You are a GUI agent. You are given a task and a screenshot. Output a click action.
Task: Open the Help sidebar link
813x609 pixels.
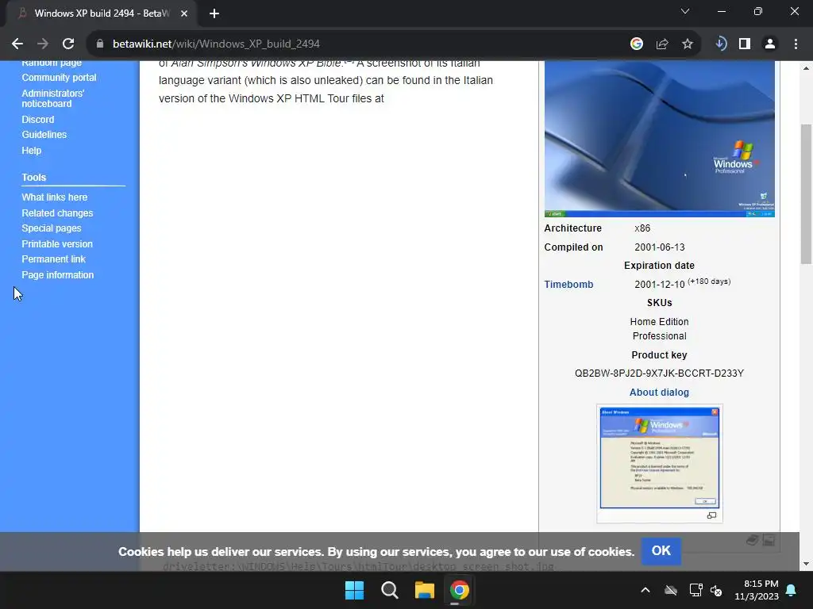point(32,151)
